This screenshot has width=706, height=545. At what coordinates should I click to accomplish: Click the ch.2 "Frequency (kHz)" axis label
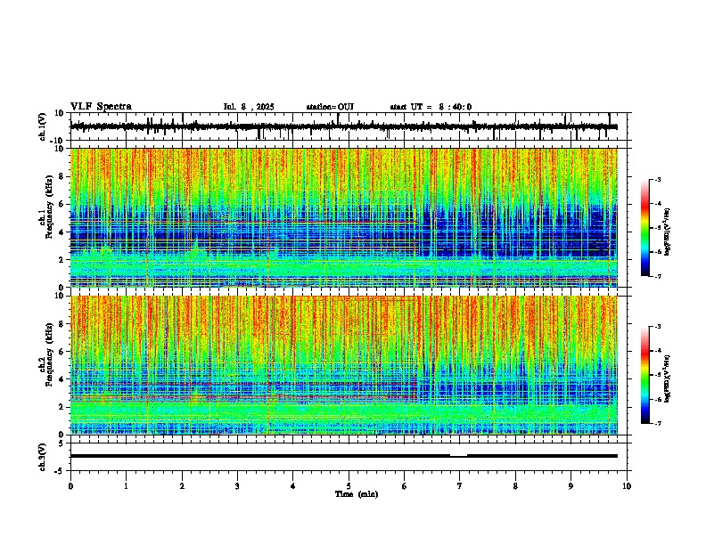(49, 354)
